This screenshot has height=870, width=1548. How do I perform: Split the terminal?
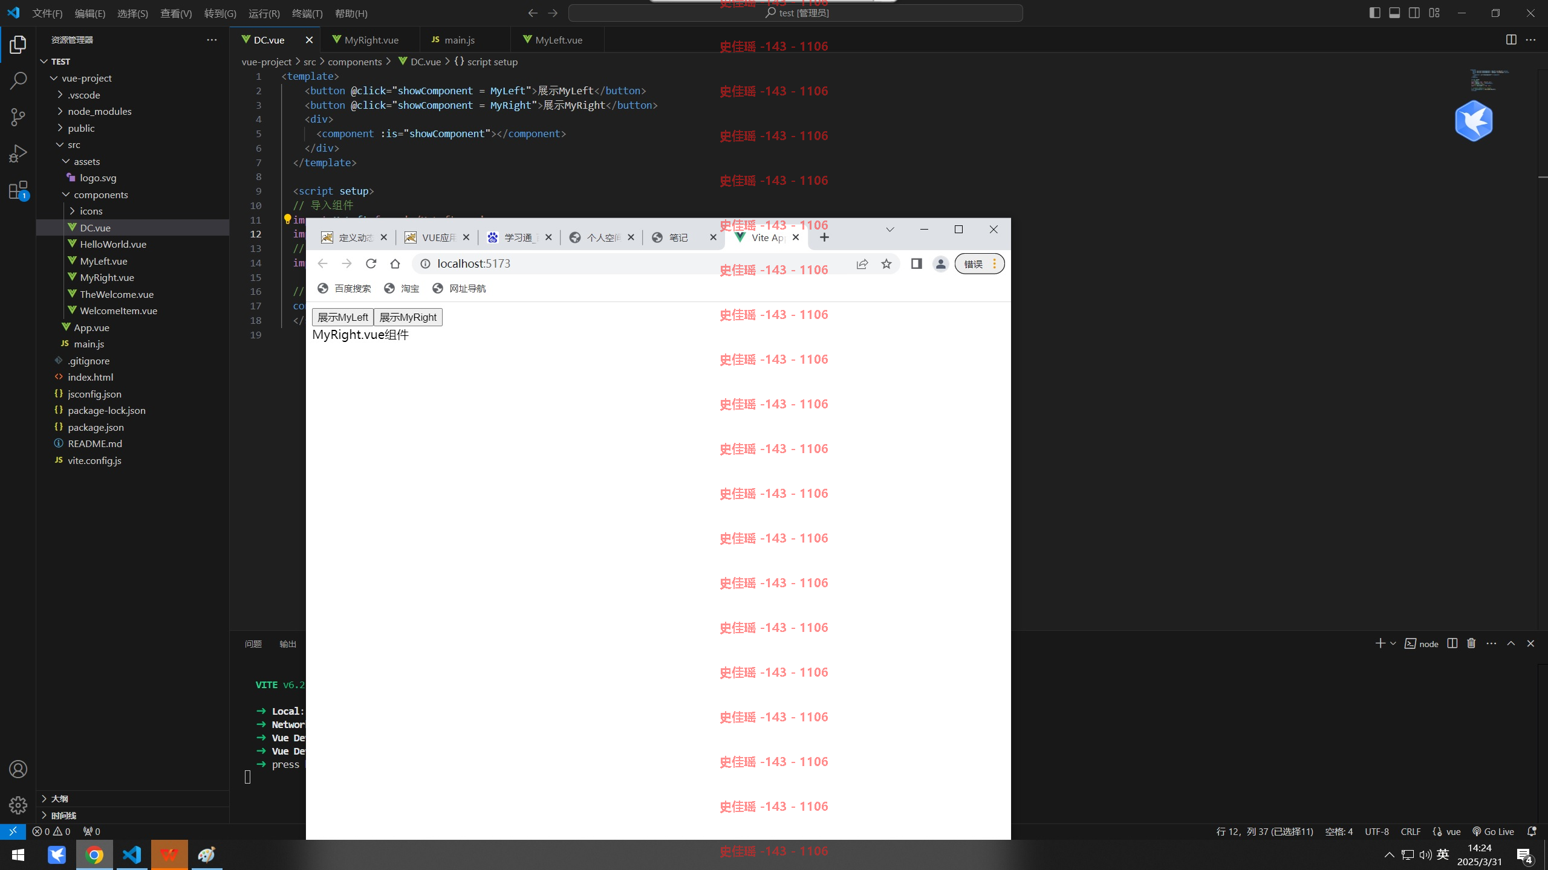(1452, 643)
